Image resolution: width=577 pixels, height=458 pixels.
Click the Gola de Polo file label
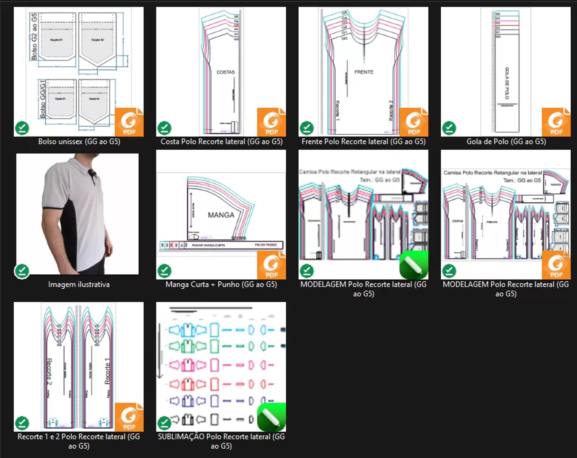pos(506,142)
